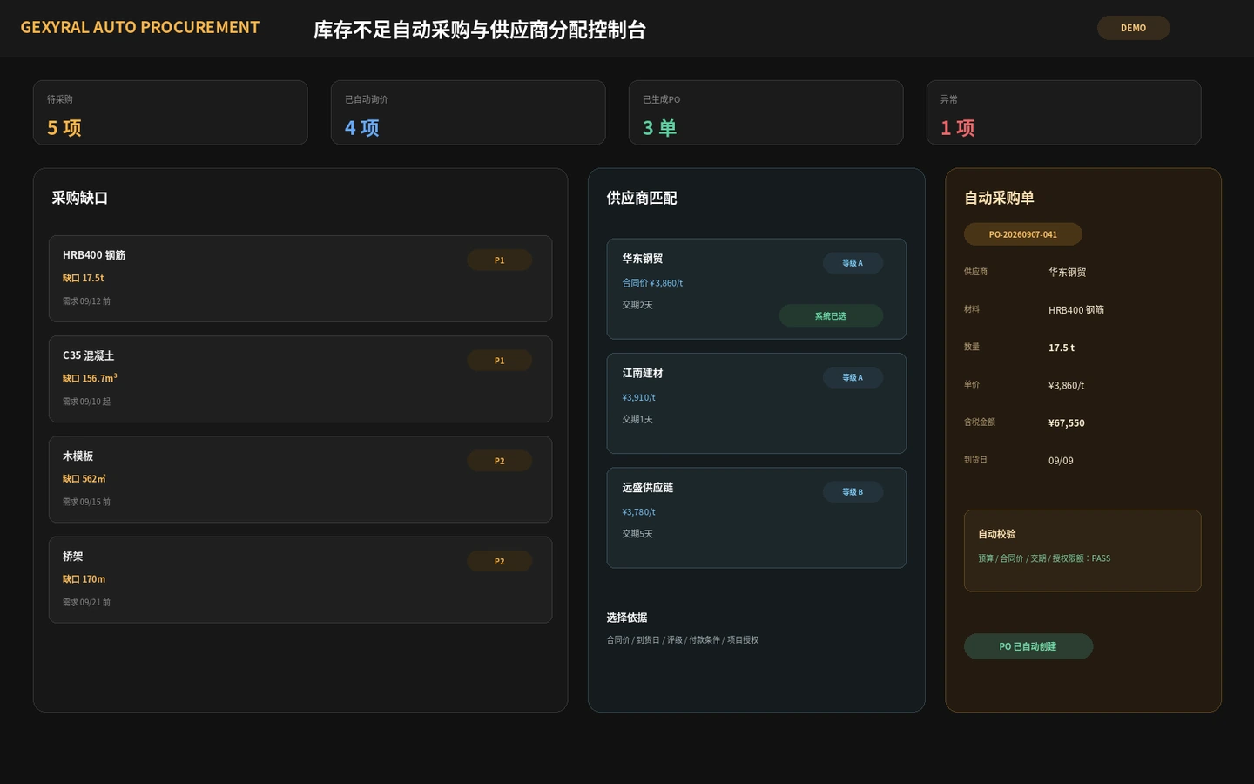Click the ¥3,910/t price of 江南建材
Image resolution: width=1254 pixels, height=784 pixels.
[x=639, y=397]
